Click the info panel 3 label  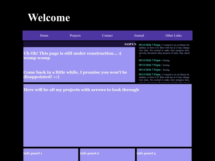(x=146, y=153)
